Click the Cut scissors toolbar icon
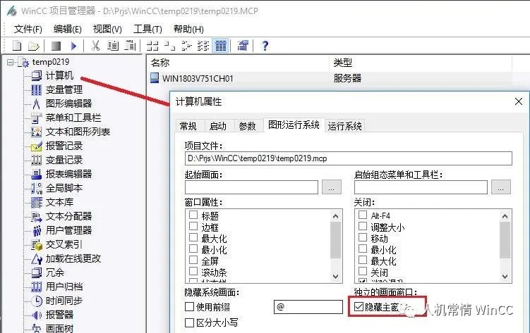This screenshot has width=530, height=333. click(95, 46)
